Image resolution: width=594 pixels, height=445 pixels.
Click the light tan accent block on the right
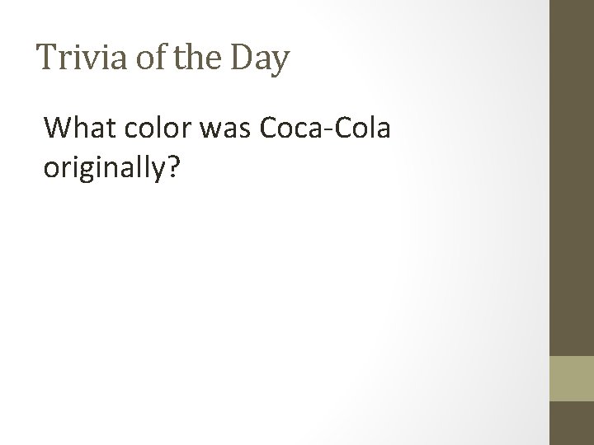pos(571,377)
